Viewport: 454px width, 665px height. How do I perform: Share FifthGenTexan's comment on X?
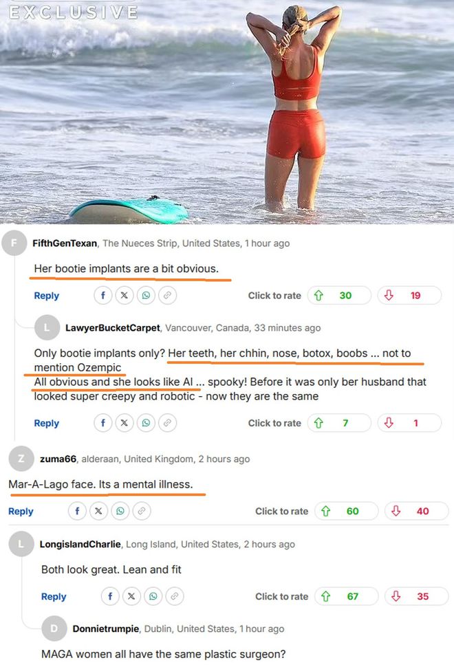[x=125, y=295]
